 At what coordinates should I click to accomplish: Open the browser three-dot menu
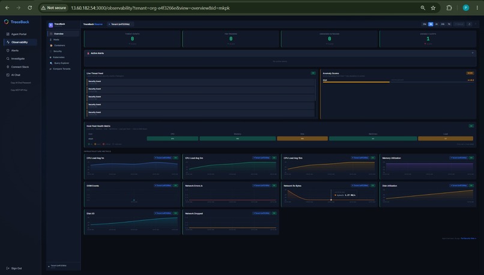click(x=477, y=8)
